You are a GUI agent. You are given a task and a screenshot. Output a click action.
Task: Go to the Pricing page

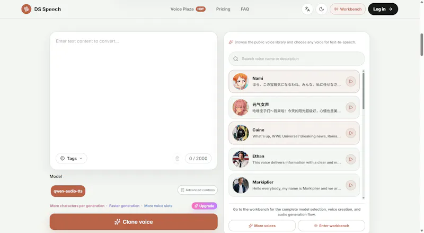223,9
